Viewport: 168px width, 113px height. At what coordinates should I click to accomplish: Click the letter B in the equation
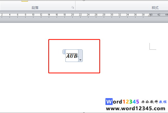click(x=76, y=56)
